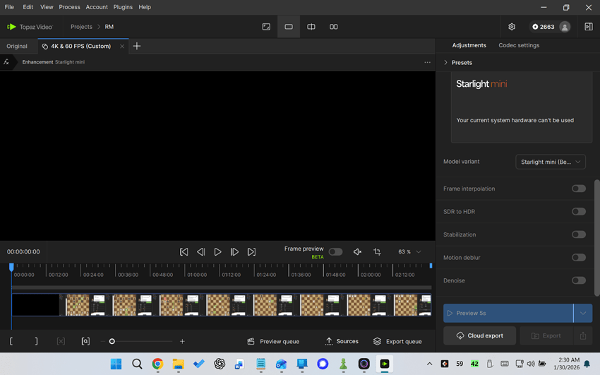Open the Preview queue

pyautogui.click(x=273, y=341)
